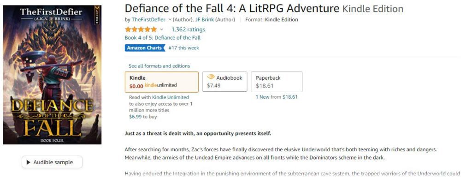The height and width of the screenshot is (177, 472).
Task: Select the Audiobook format at $7.49
Action: pyautogui.click(x=224, y=82)
